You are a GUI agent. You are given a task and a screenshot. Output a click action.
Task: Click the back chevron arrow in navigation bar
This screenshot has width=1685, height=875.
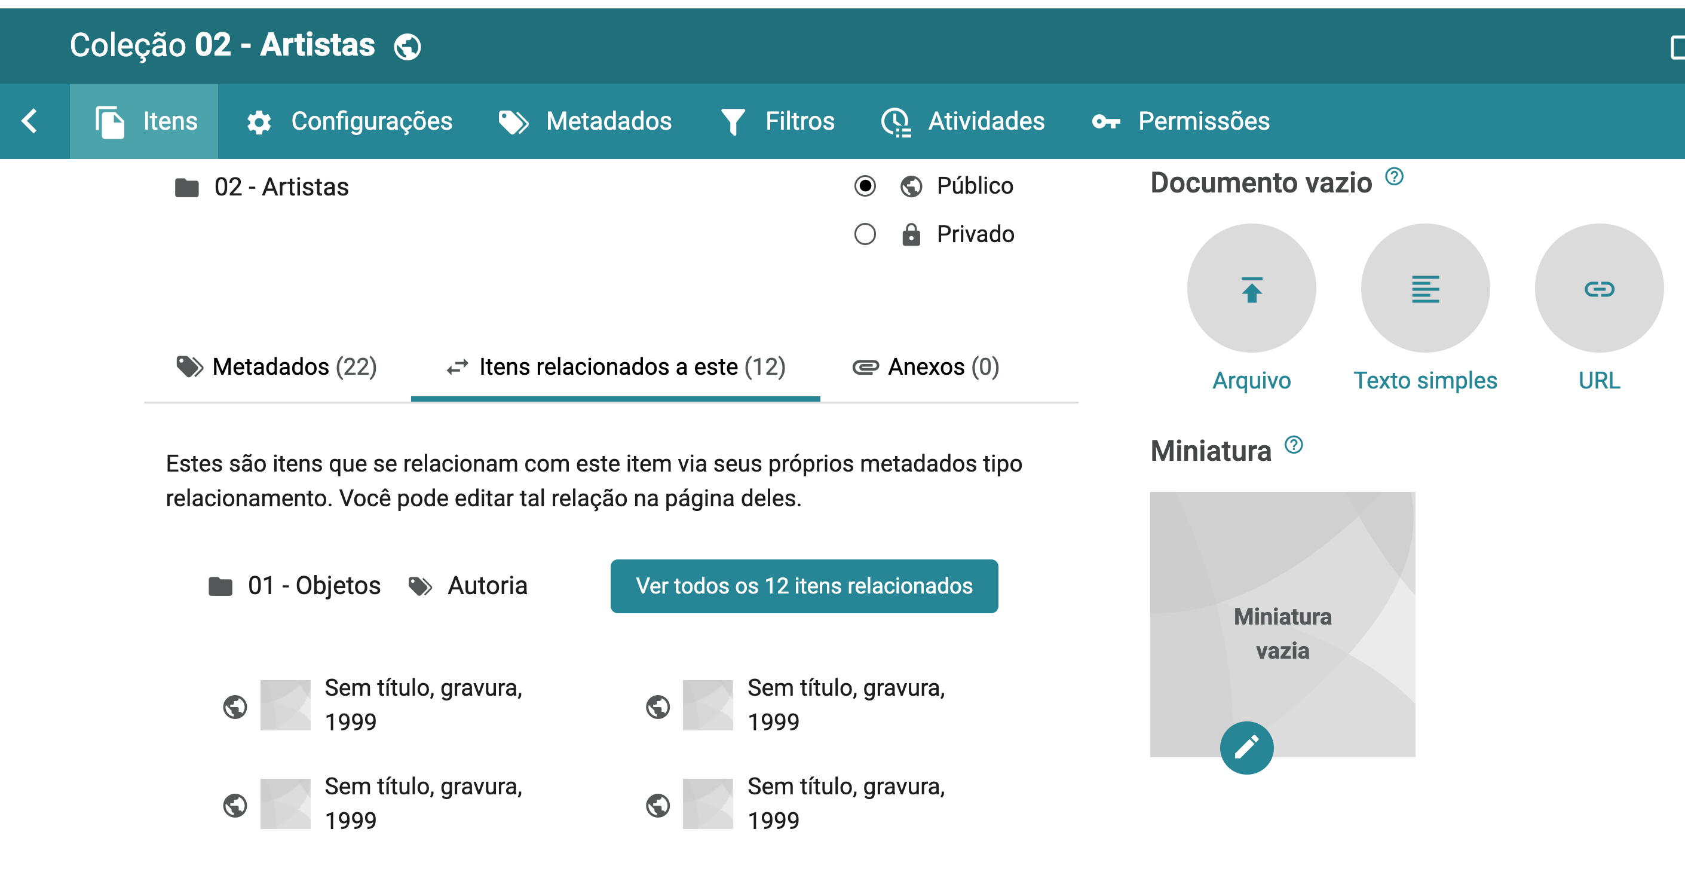tap(29, 121)
